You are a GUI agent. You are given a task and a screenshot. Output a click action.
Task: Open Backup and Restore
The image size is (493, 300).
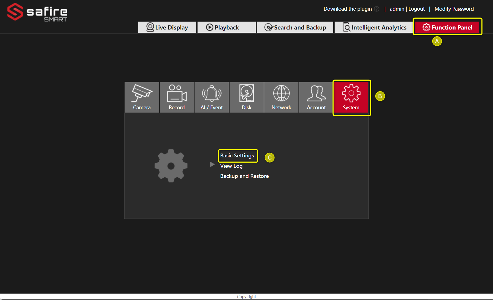244,176
